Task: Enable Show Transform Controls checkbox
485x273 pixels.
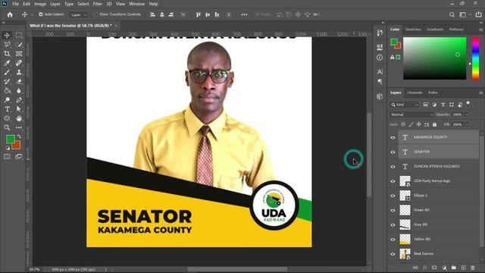Action: pyautogui.click(x=96, y=14)
